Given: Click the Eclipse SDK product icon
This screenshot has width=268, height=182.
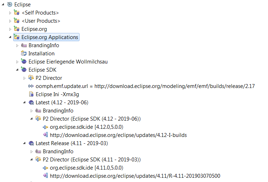Looking at the screenshot, I should coord(24,70).
